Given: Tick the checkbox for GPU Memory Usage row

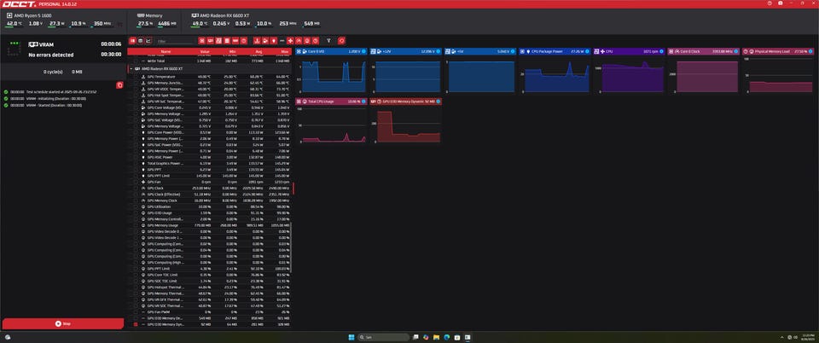Looking at the screenshot, I should (136, 225).
